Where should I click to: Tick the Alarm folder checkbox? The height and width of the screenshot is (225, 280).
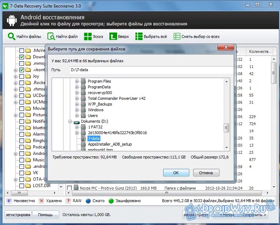[22, 134]
